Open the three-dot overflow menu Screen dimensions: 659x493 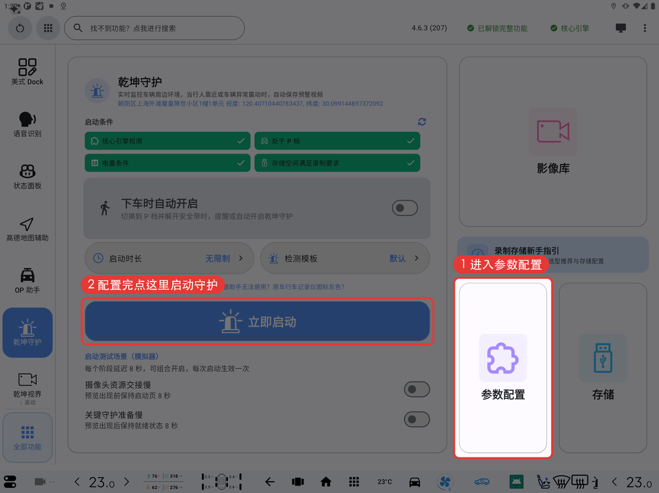click(x=645, y=28)
